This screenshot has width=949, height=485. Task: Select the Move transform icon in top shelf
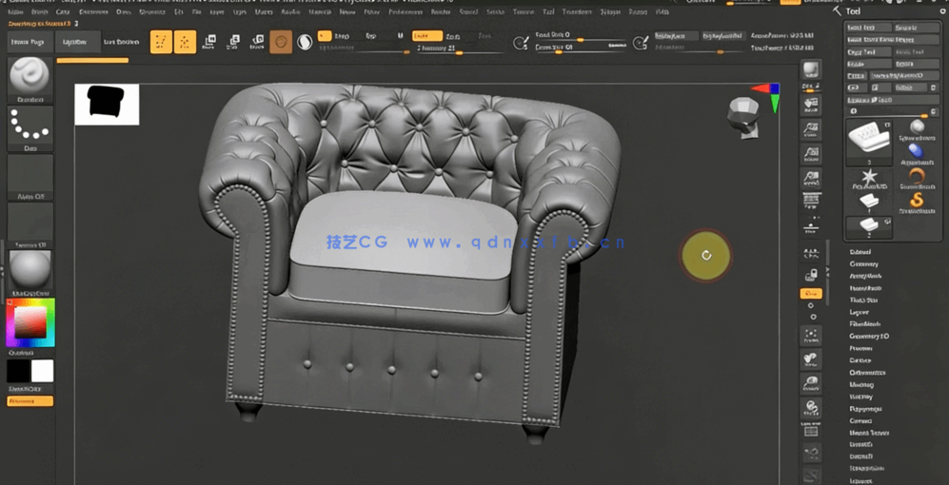(209, 42)
